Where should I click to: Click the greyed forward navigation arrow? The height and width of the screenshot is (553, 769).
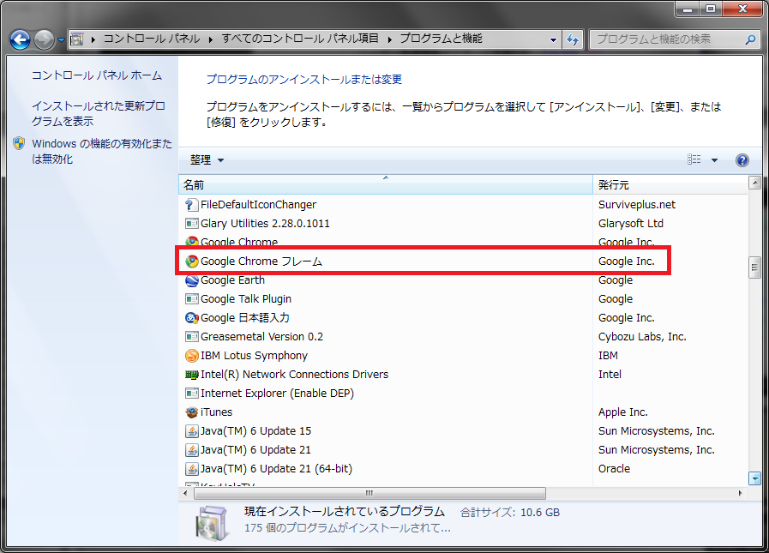tap(44, 39)
